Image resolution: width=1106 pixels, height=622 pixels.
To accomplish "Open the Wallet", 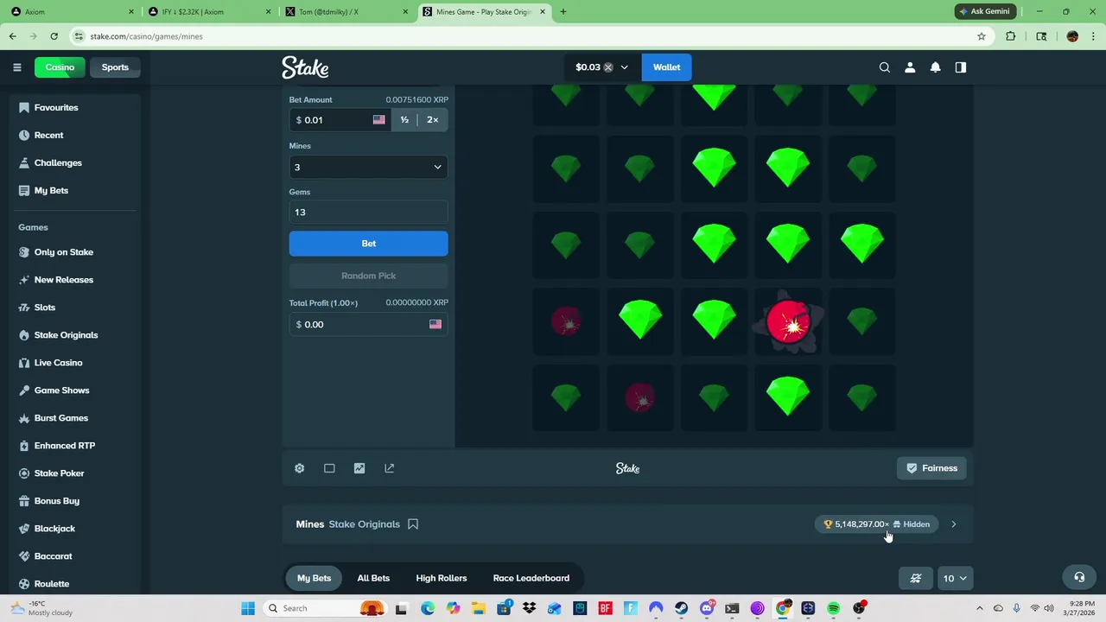I will pyautogui.click(x=666, y=67).
